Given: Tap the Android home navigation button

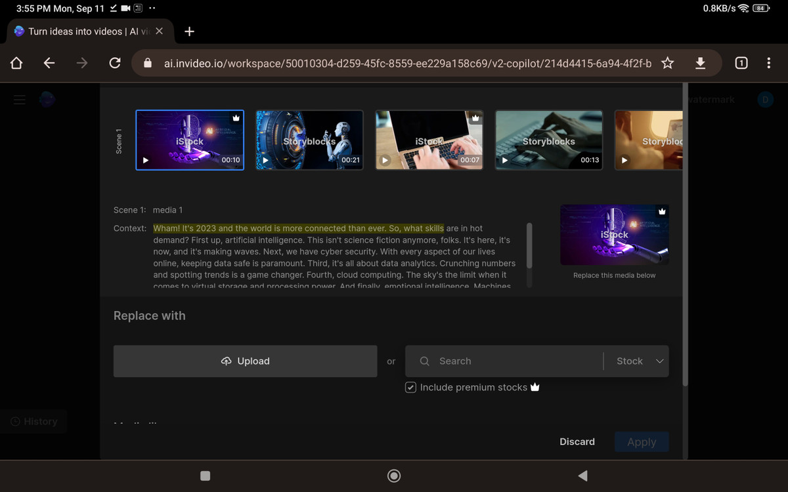Looking at the screenshot, I should 394,476.
